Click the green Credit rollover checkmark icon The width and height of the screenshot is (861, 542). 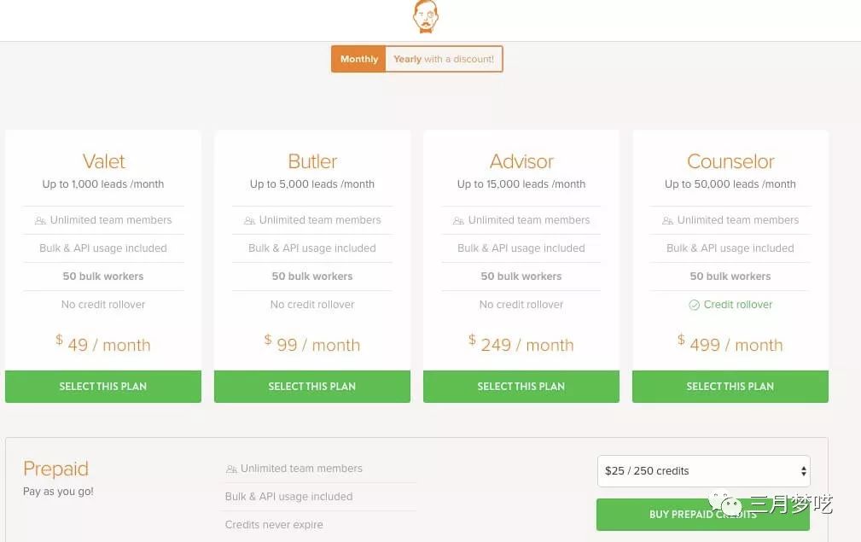(x=694, y=305)
